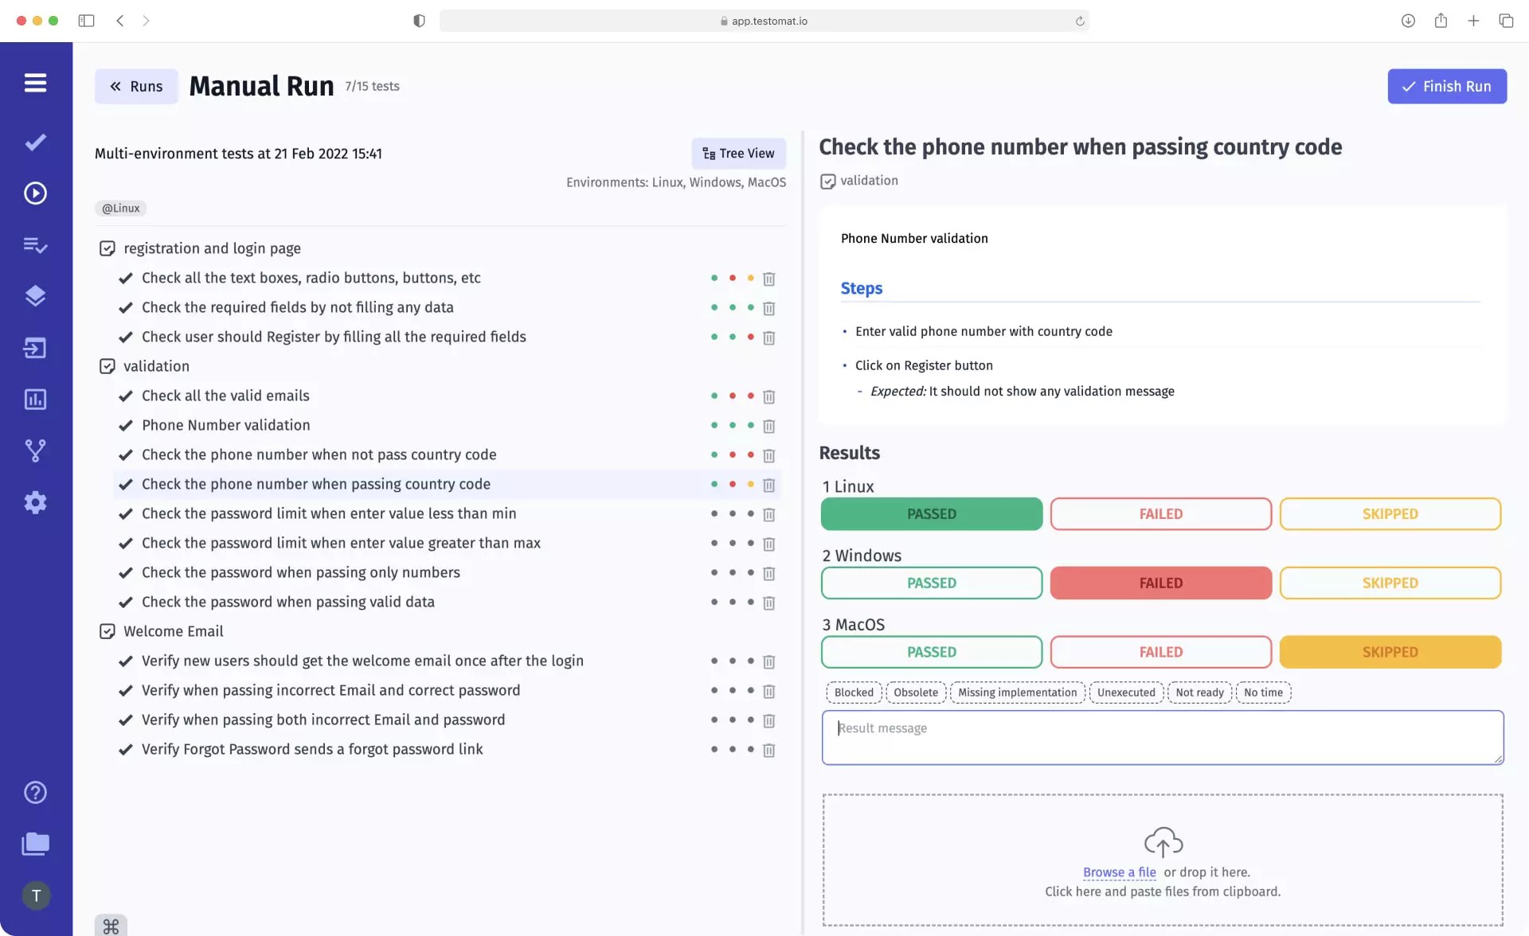Click the Browse a file link

click(1119, 872)
